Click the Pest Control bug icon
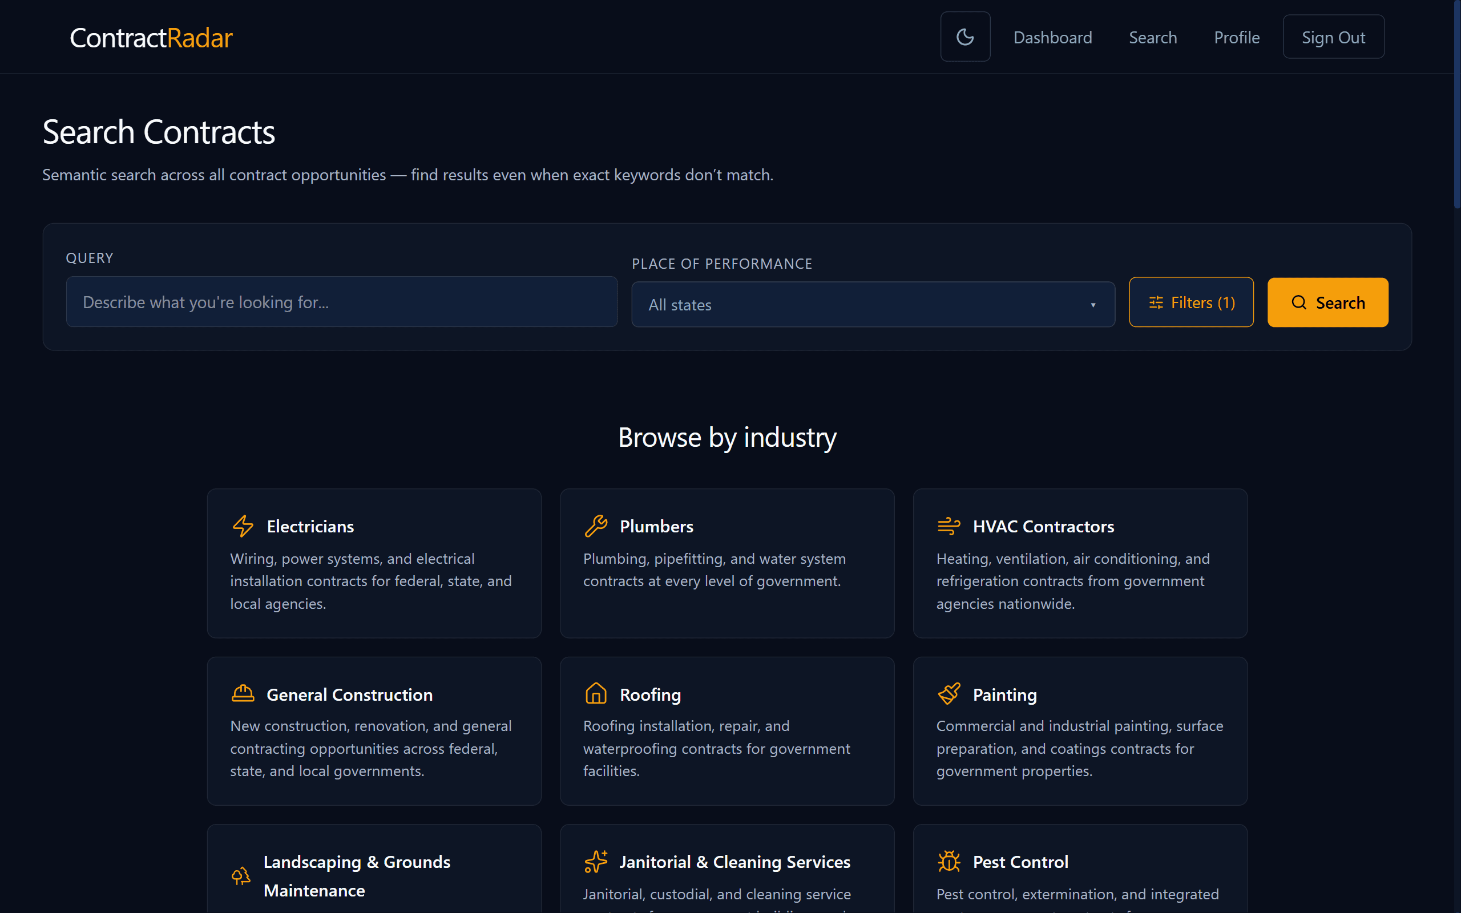Screen dimensions: 1461x913 click(x=949, y=862)
